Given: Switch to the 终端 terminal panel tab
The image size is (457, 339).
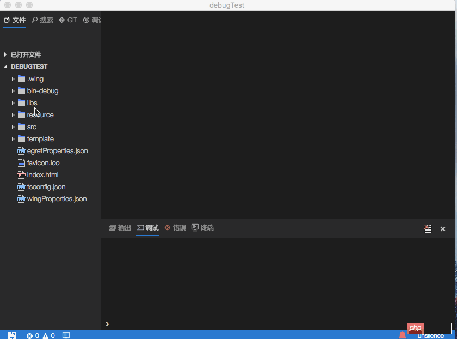Looking at the screenshot, I should tap(202, 228).
